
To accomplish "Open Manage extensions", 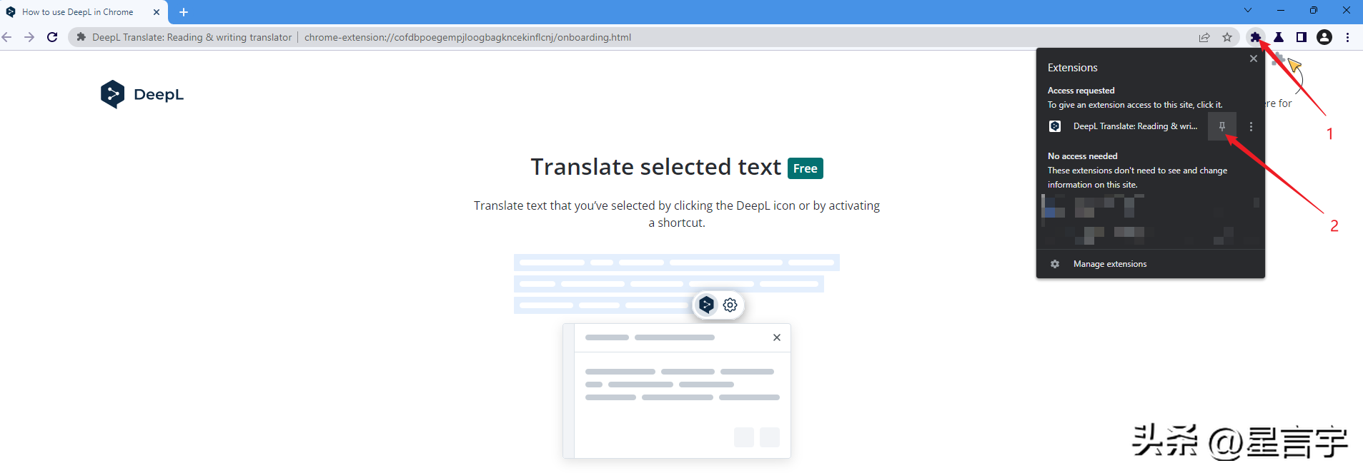I will tap(1109, 264).
